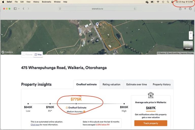
Task: Go back using the browser back arrow
Action: (23, 9)
